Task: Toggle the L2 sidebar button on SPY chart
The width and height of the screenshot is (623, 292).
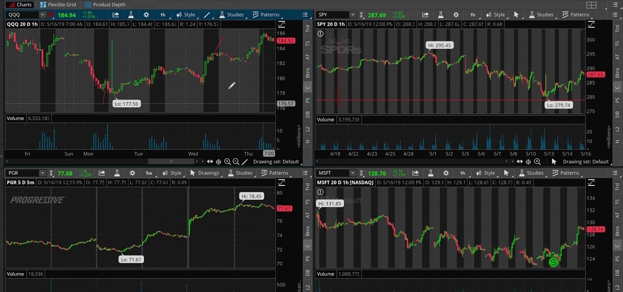Action: (x=617, y=128)
